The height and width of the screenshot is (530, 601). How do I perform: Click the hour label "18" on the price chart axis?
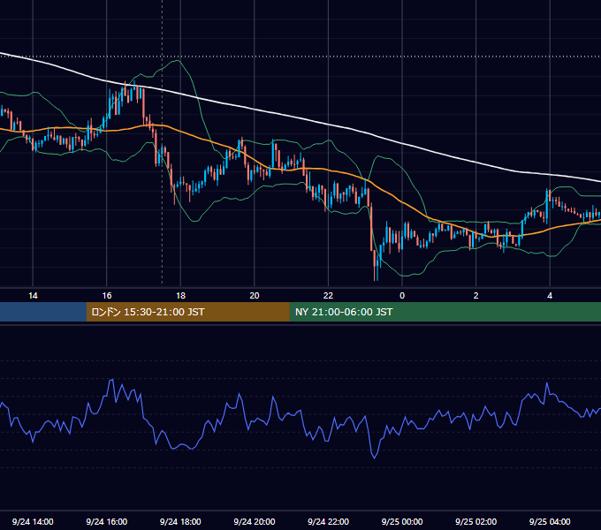(x=180, y=296)
